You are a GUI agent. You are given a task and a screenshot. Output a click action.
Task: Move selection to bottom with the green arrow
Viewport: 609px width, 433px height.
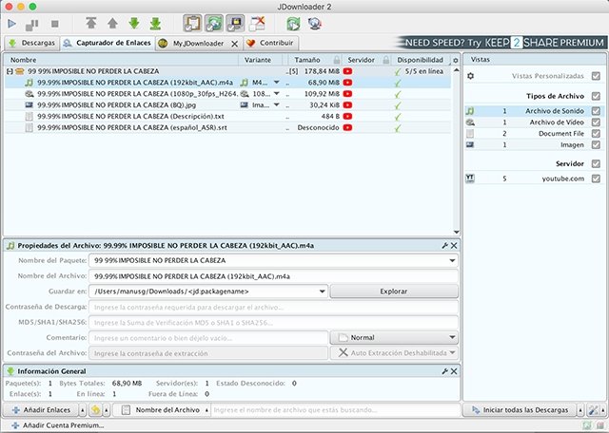tap(155, 24)
